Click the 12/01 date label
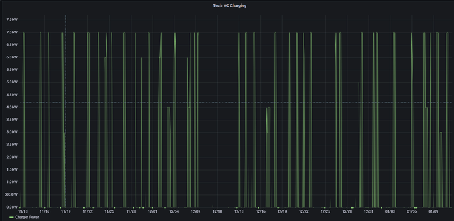The width and height of the screenshot is (454, 221). tap(152, 211)
